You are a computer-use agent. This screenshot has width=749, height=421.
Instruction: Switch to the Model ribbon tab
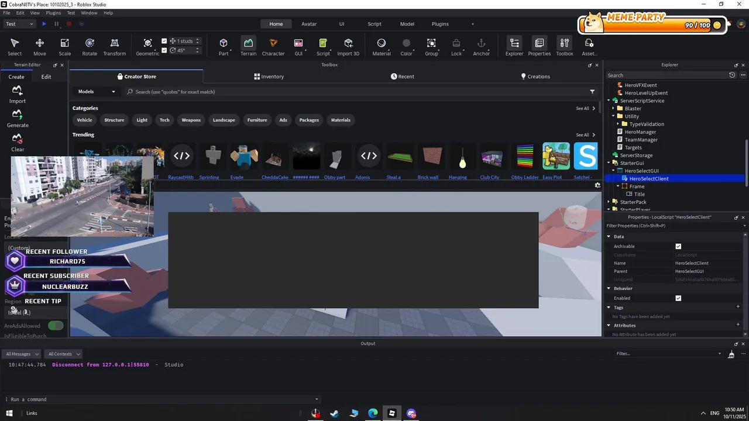click(407, 24)
